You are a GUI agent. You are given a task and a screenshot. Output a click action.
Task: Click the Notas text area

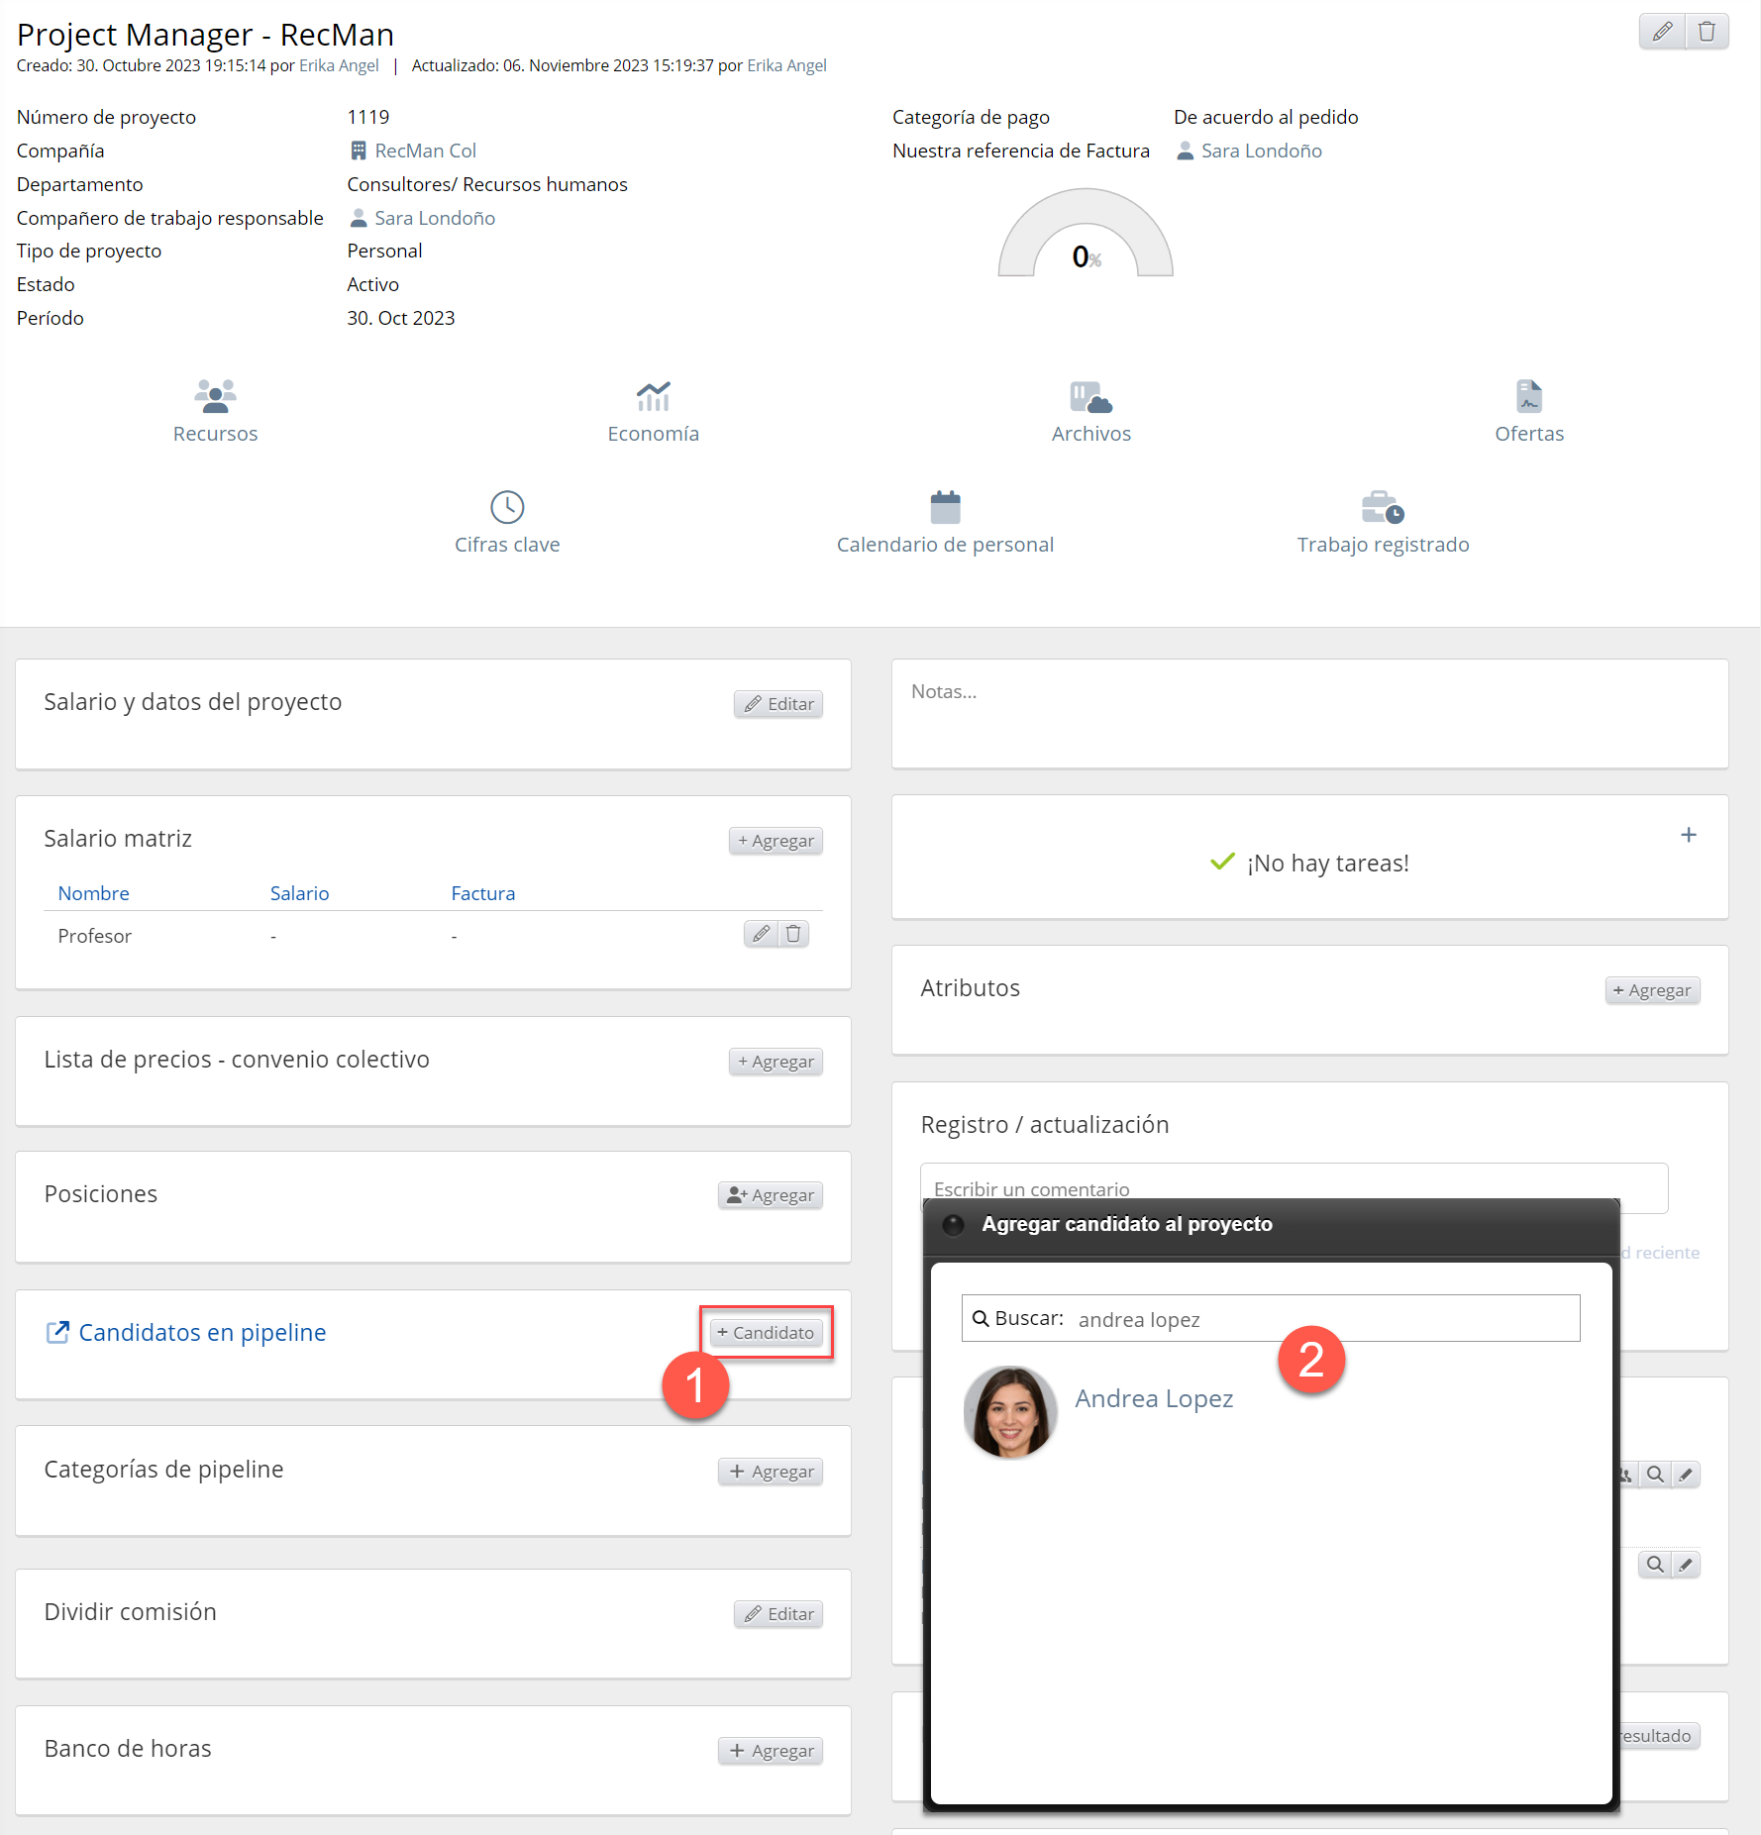point(1309,713)
